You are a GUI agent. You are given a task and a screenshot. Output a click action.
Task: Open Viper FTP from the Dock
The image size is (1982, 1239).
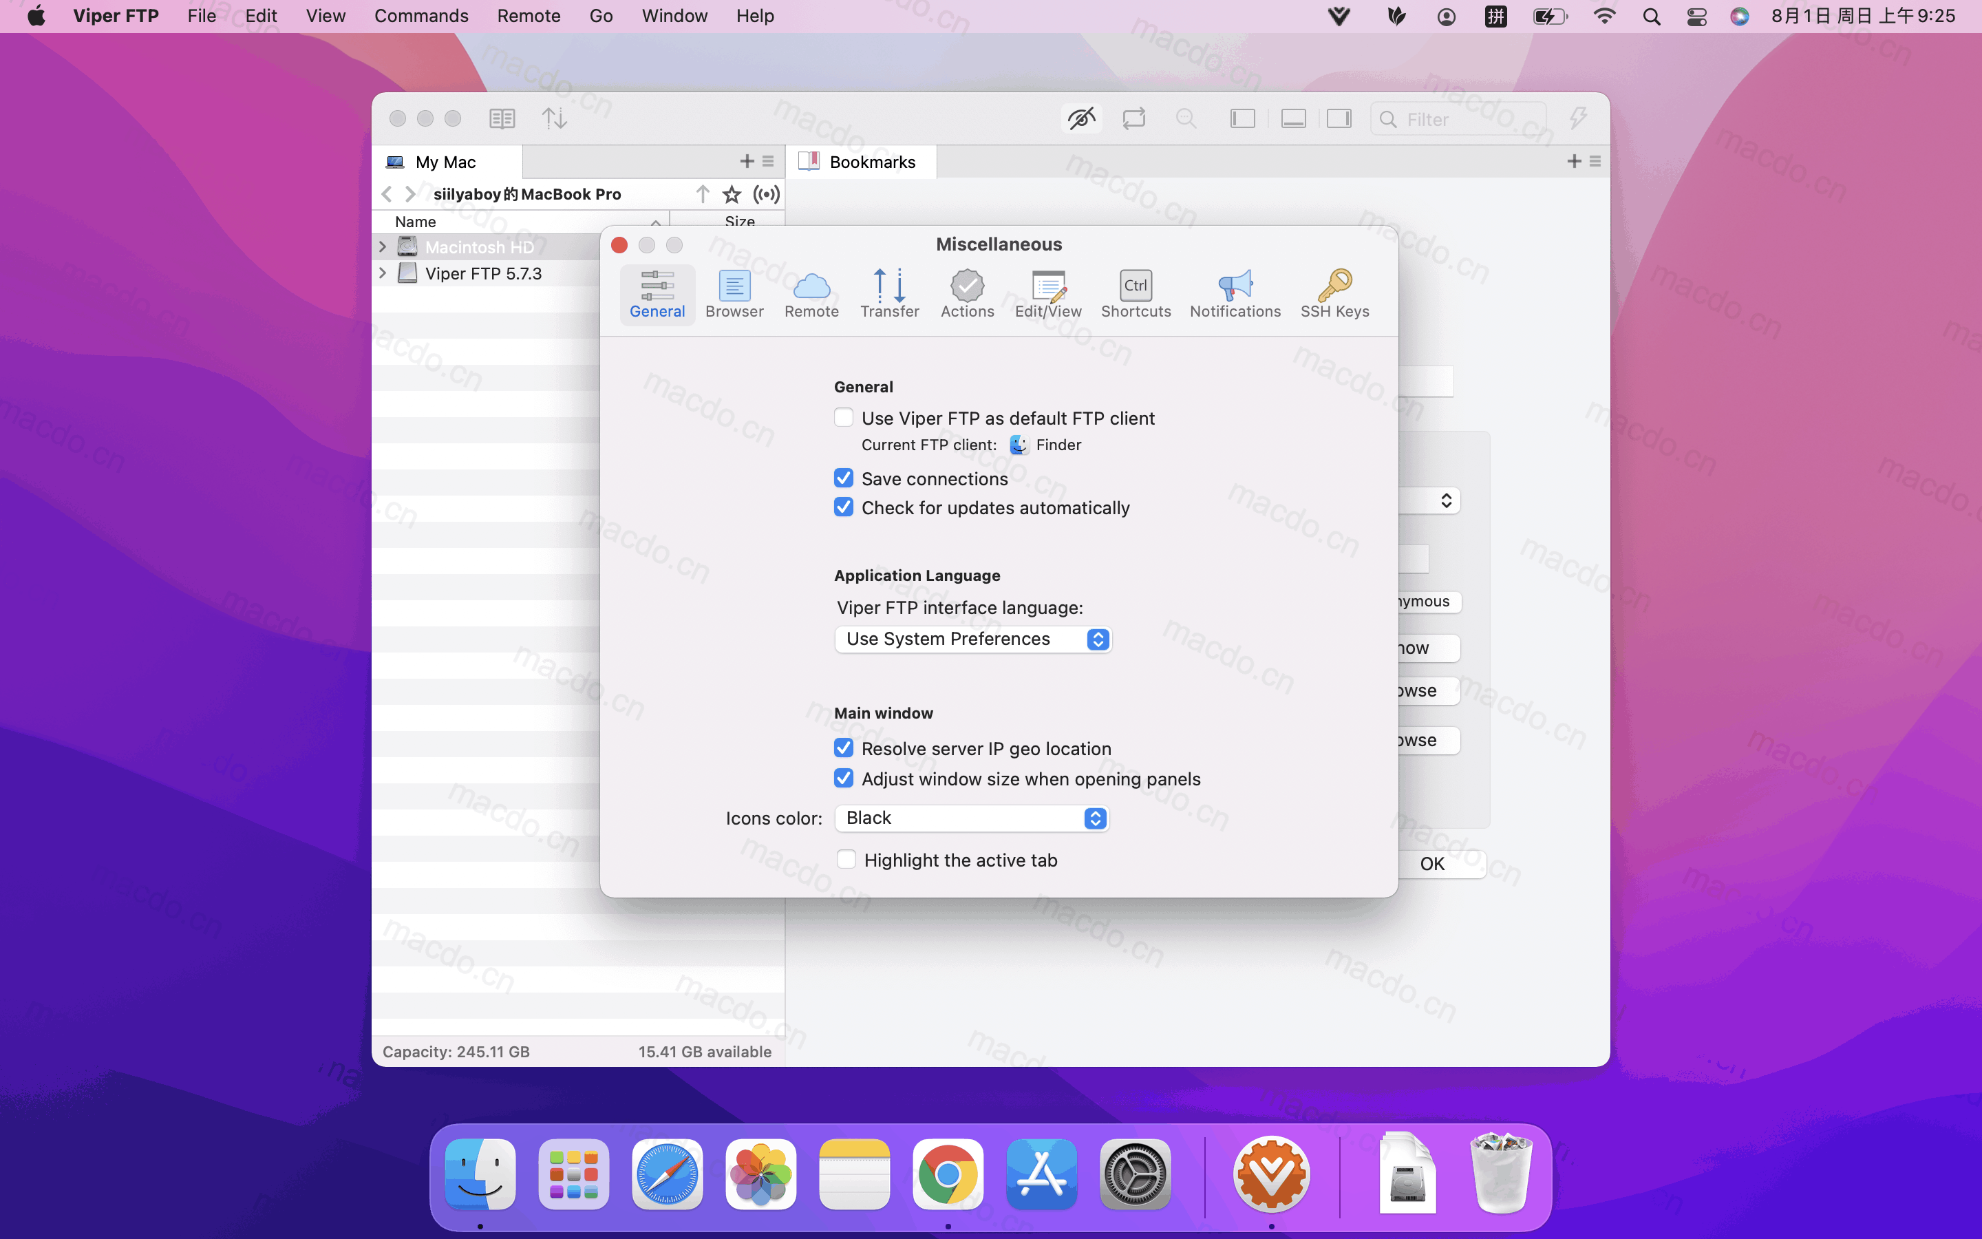pos(1271,1174)
